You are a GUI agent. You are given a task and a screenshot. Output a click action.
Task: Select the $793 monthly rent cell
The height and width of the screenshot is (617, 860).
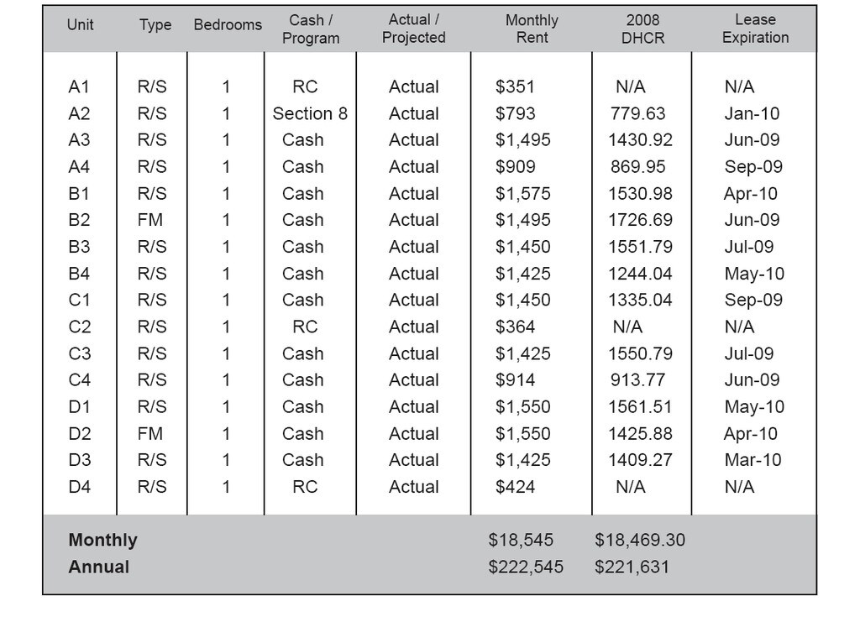pos(515,113)
